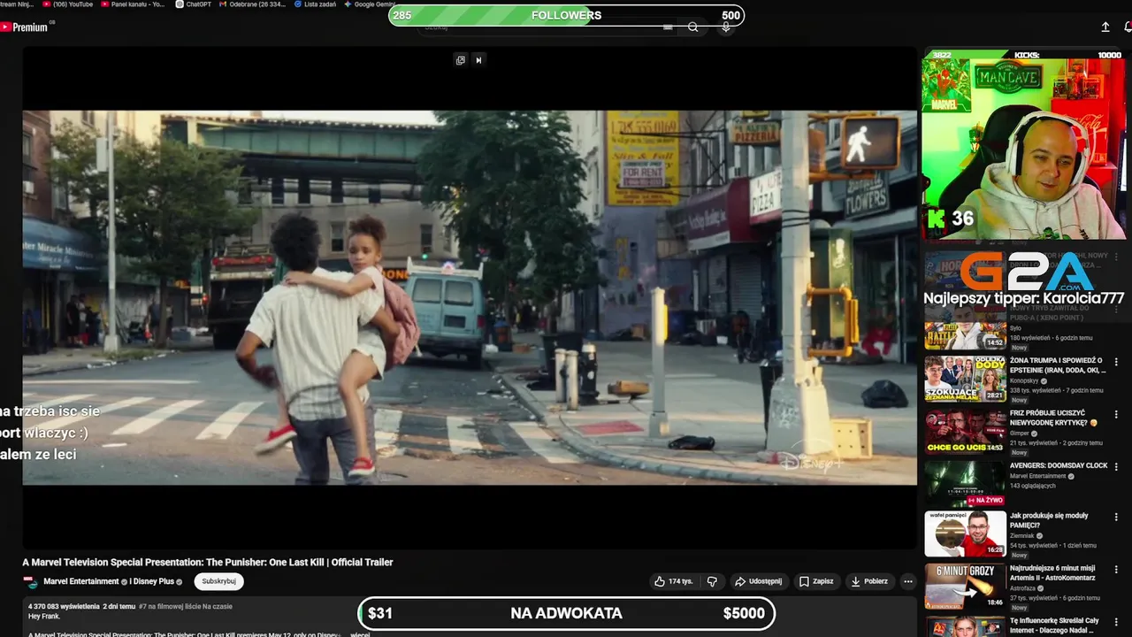Open ŻONA TRUMPA I SPOWIEDŹ video thumbnail

[x=965, y=379]
